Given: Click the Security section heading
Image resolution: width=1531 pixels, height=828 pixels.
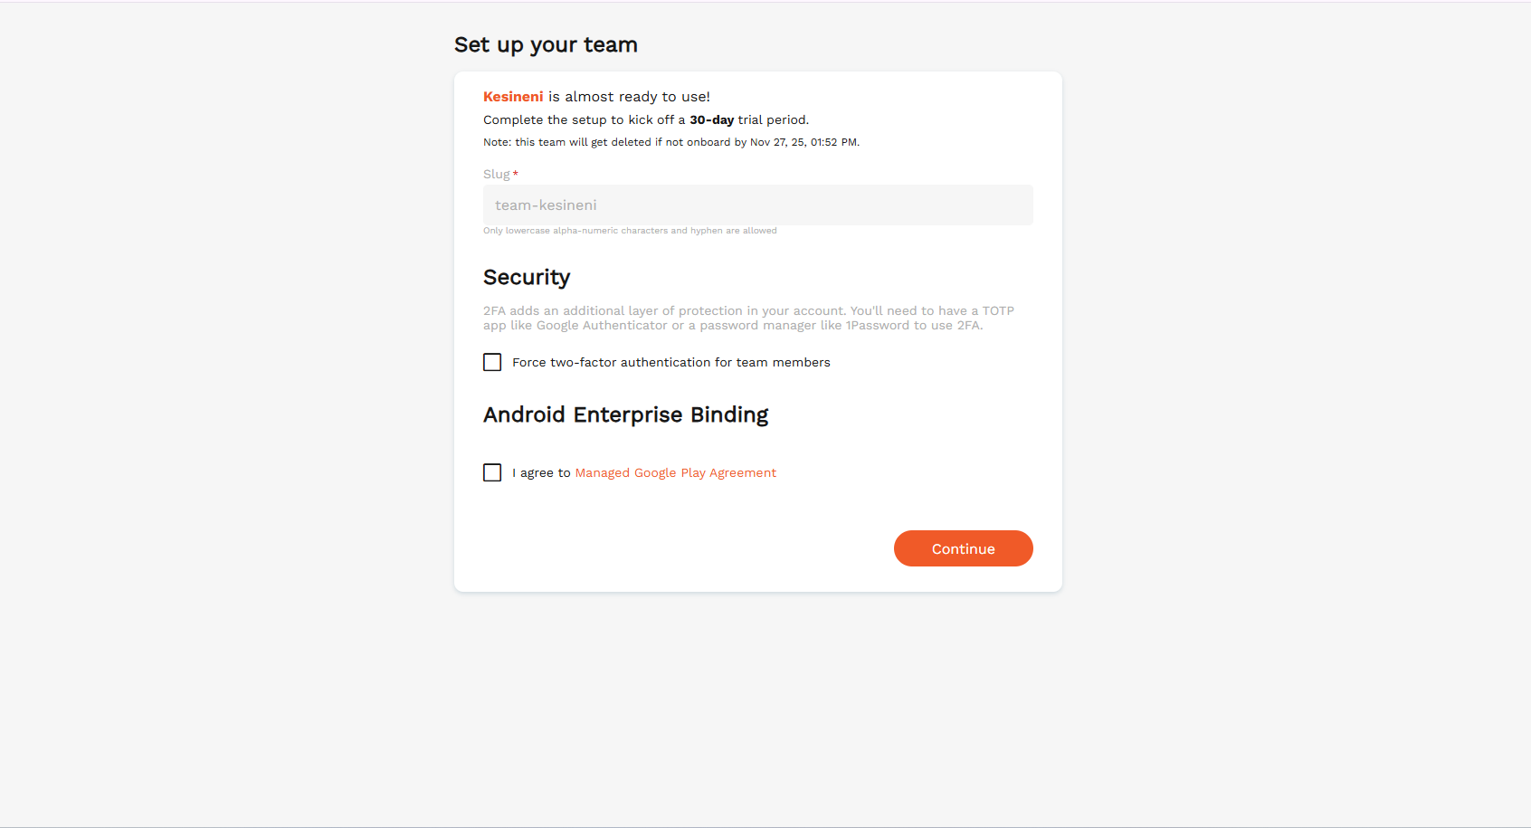Looking at the screenshot, I should pyautogui.click(x=527, y=276).
